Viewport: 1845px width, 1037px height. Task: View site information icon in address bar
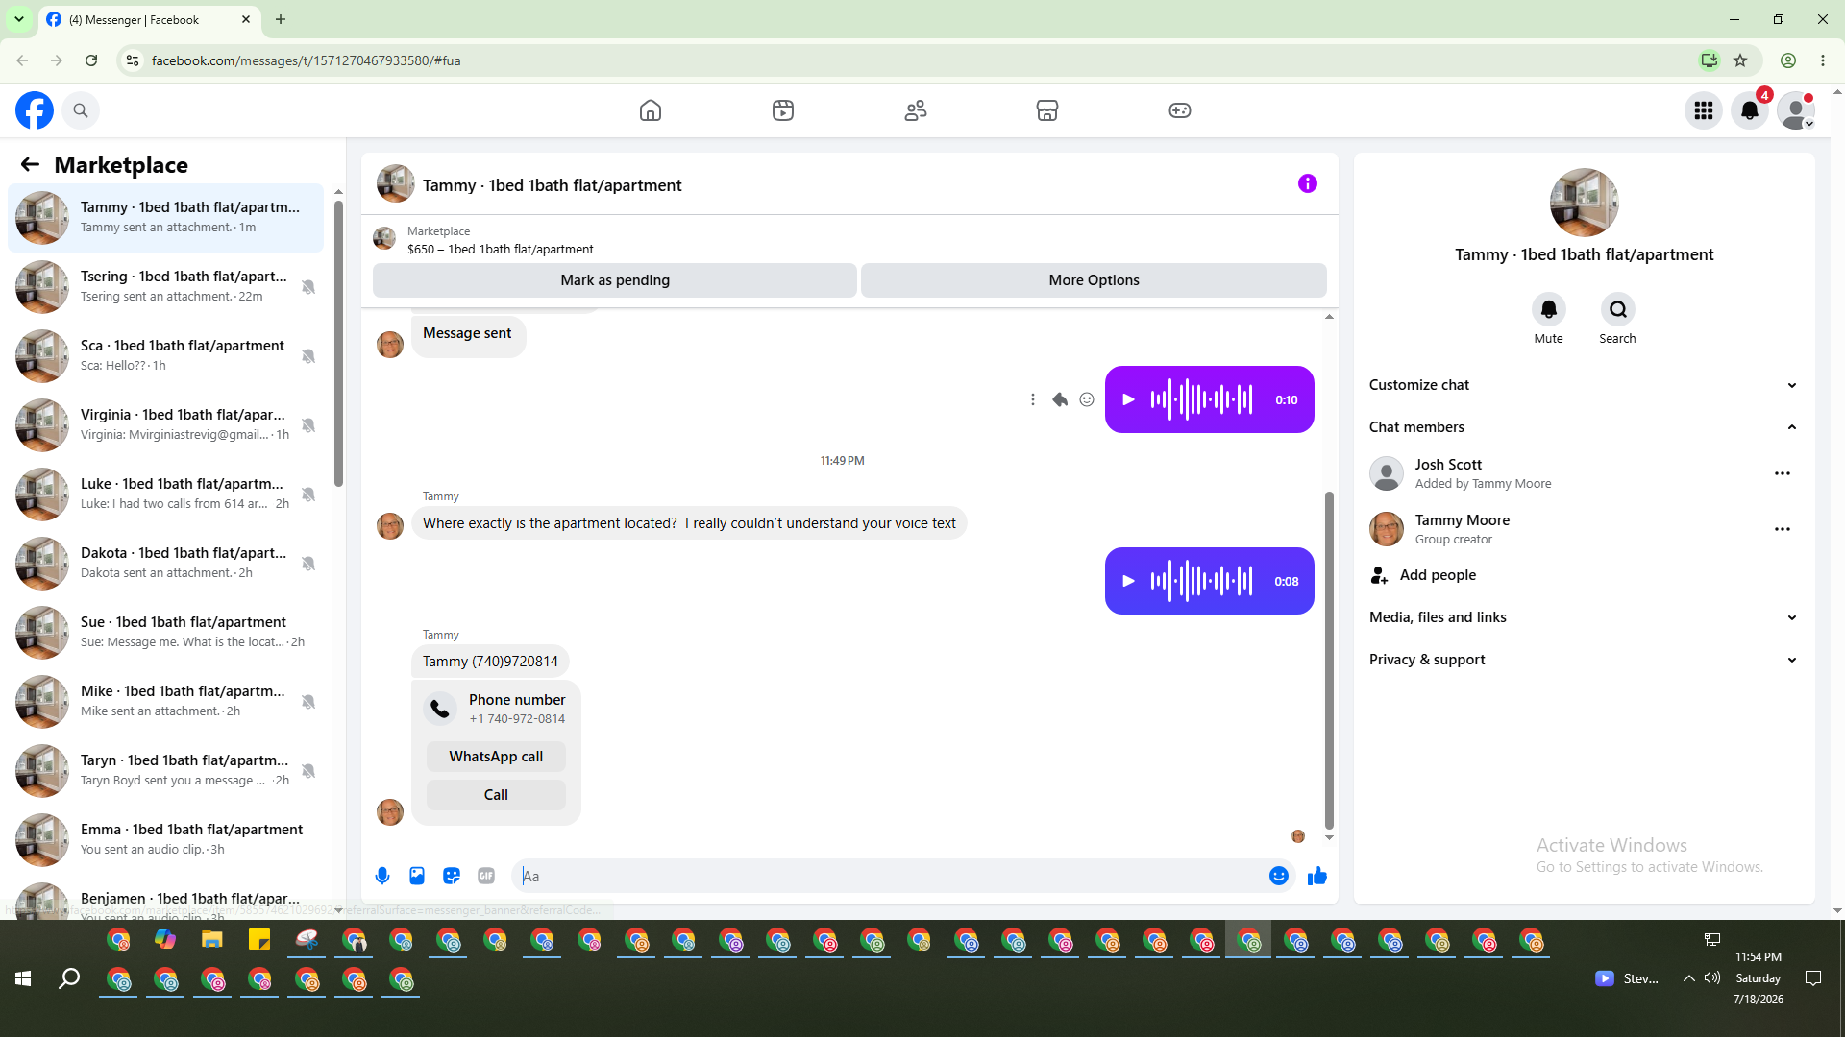133,60
